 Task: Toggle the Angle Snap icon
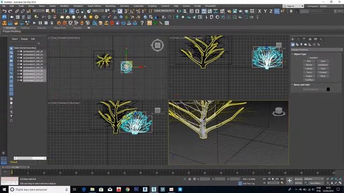(x=132, y=11)
